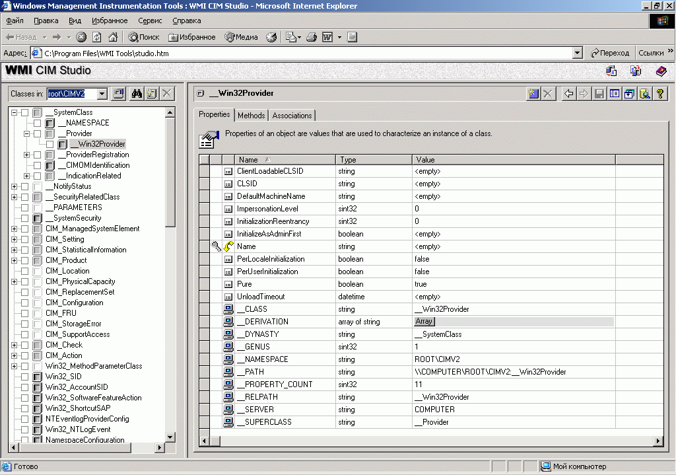The height and width of the screenshot is (475, 676).
Task: Click the right arrow Go Forward icon in viewer
Action: tap(584, 94)
